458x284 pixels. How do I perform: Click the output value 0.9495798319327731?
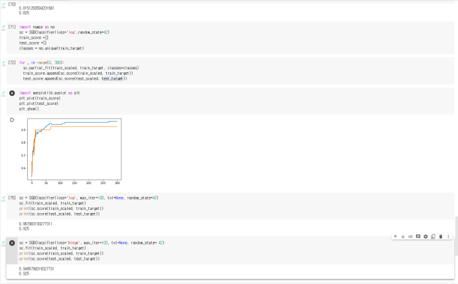(x=36, y=269)
